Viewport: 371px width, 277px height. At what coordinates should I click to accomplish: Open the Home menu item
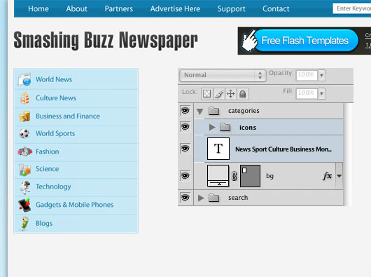click(38, 9)
